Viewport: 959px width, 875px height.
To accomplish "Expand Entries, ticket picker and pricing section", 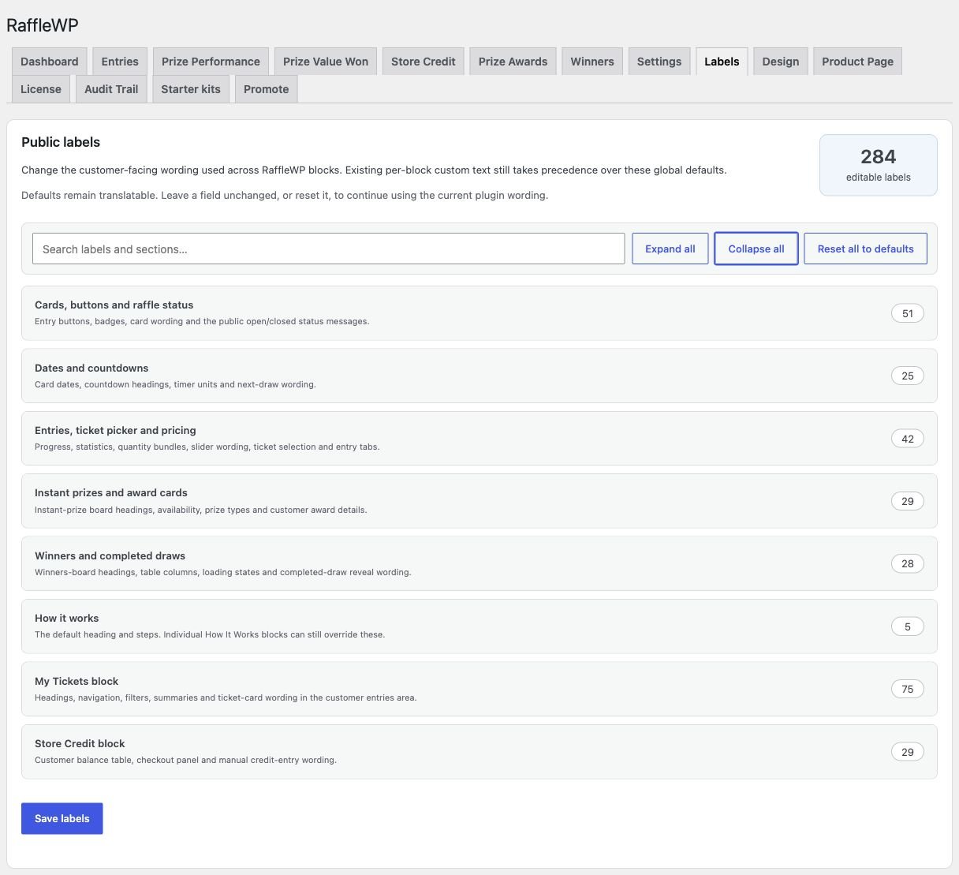I will coord(479,438).
